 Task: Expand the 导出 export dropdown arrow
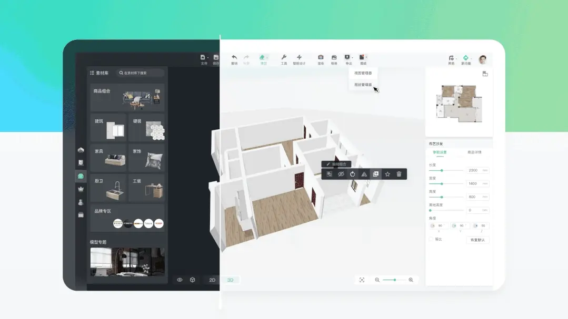coord(352,57)
